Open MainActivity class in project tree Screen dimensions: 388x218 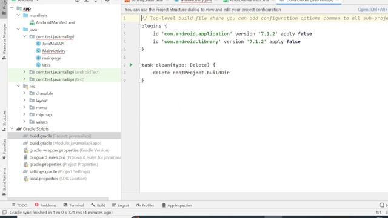[x=54, y=51]
